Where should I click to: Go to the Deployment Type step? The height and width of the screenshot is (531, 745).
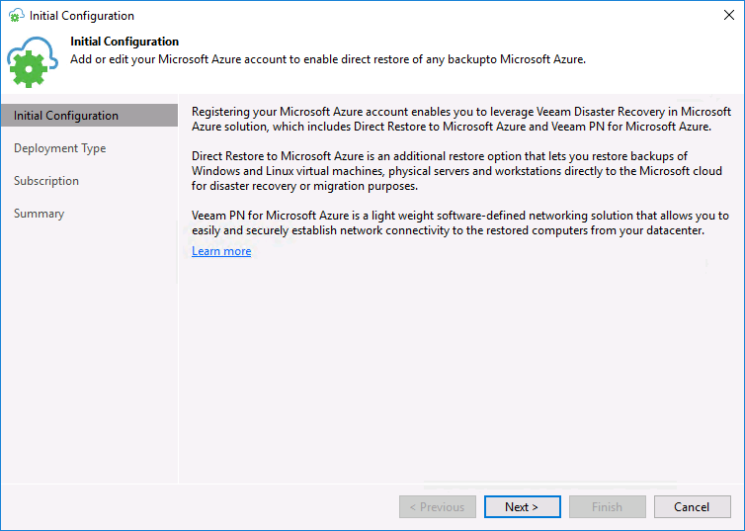point(60,148)
